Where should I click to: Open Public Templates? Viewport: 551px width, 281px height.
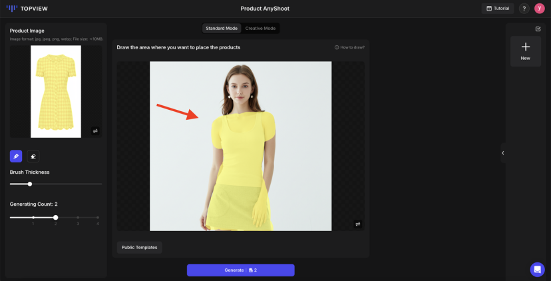click(x=140, y=248)
